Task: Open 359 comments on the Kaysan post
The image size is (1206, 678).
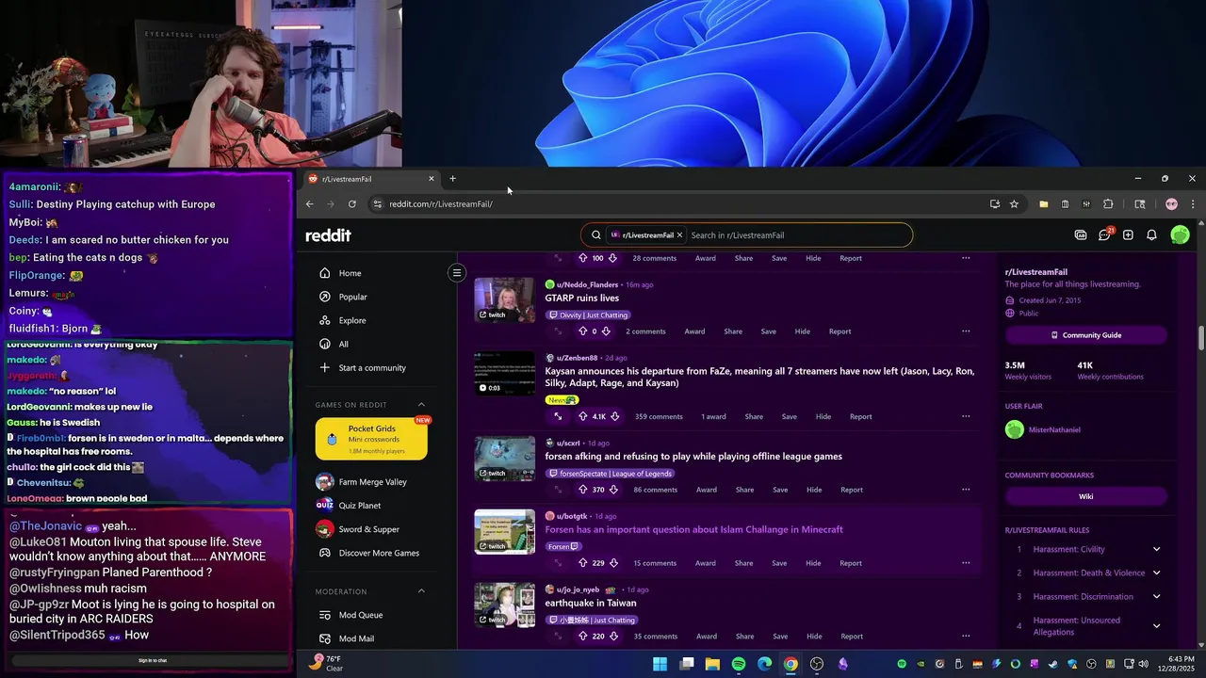Action: click(x=659, y=416)
